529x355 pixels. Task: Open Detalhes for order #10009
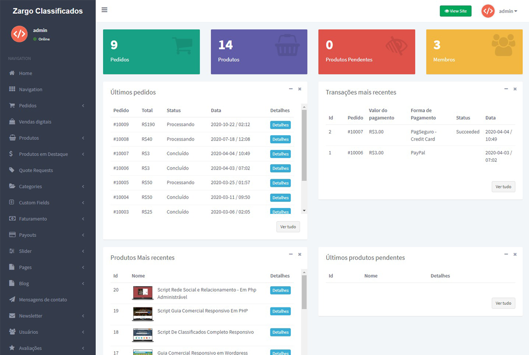pos(280,125)
